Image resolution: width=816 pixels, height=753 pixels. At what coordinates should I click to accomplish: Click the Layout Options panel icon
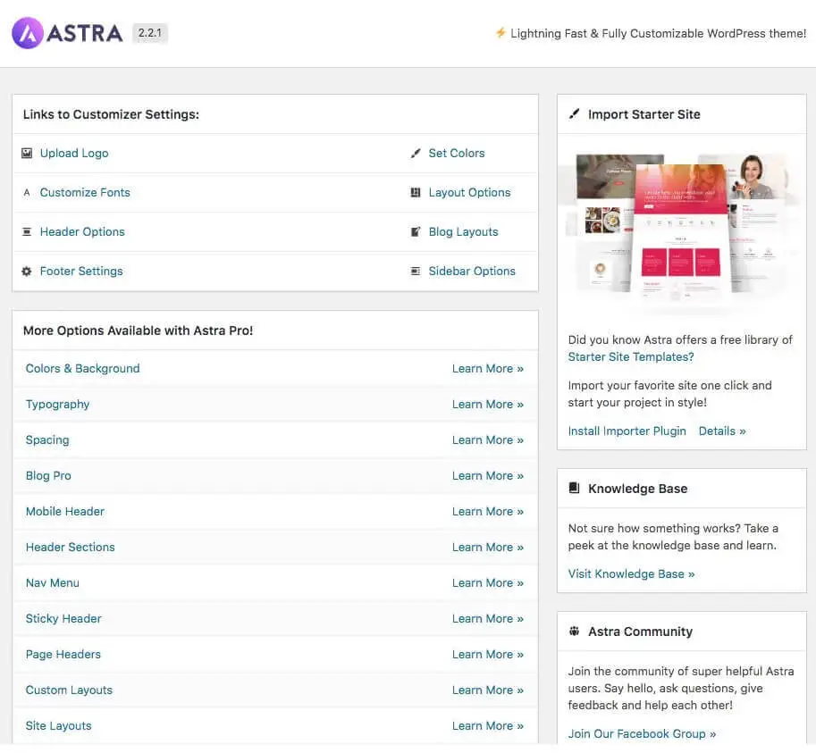point(417,192)
